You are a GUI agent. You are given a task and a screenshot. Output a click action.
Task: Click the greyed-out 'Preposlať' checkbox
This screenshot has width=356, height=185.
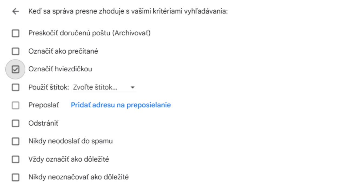click(x=16, y=105)
